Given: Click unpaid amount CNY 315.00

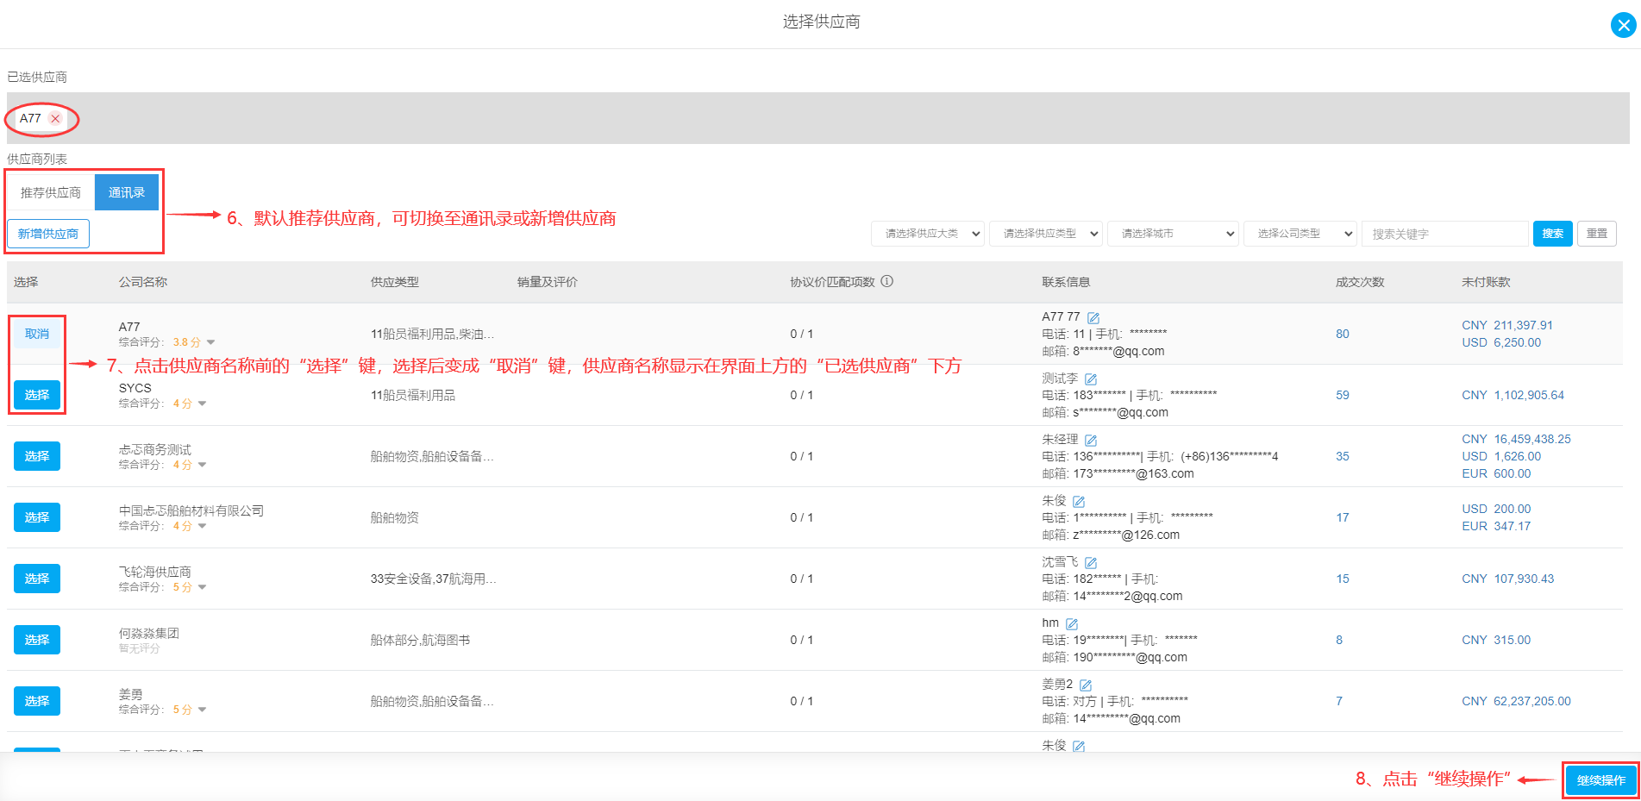Looking at the screenshot, I should 1496,640.
